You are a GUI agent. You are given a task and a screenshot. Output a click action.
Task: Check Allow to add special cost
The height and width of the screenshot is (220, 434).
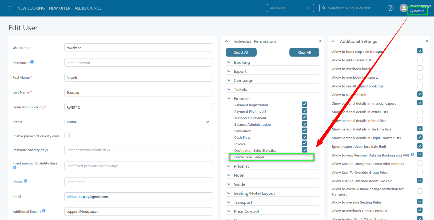point(420,60)
